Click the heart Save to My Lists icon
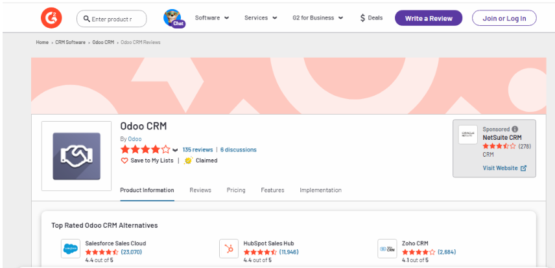The image size is (555, 268). tap(124, 161)
